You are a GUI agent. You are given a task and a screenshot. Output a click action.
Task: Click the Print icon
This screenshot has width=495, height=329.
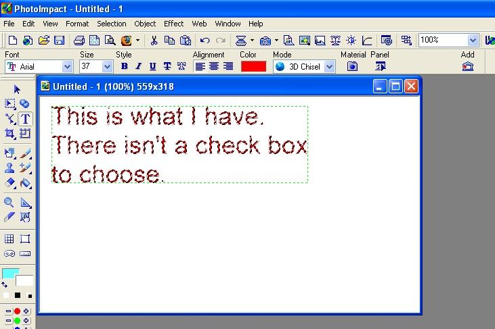click(79, 41)
